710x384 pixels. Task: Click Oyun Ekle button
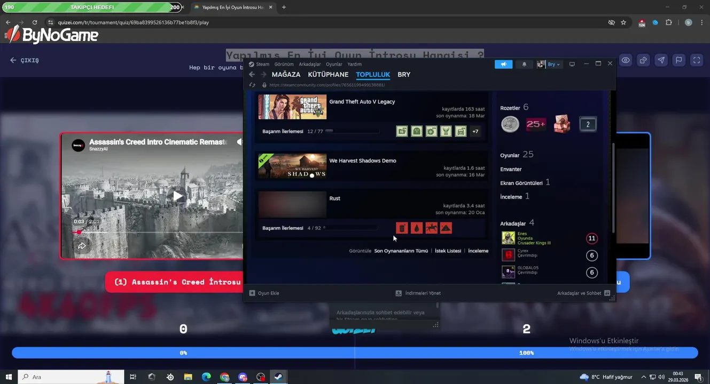(264, 293)
